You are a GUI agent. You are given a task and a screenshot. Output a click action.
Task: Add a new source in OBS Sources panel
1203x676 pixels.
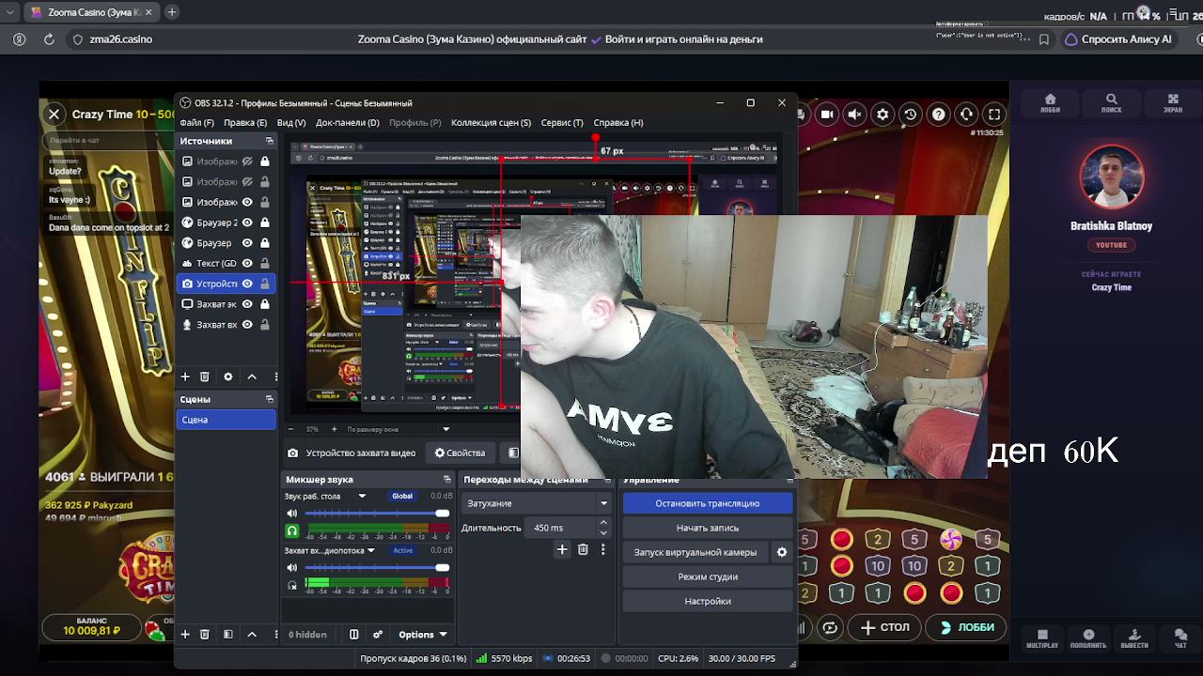click(185, 376)
